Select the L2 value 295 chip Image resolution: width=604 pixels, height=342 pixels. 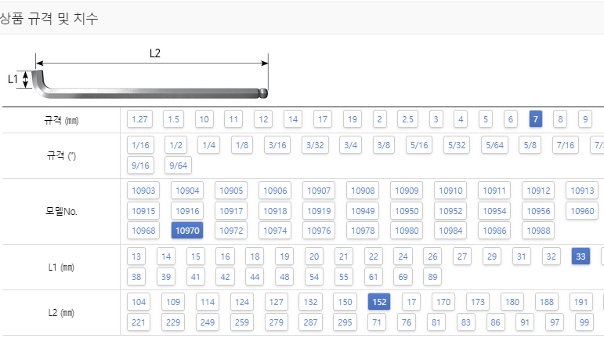tap(345, 322)
